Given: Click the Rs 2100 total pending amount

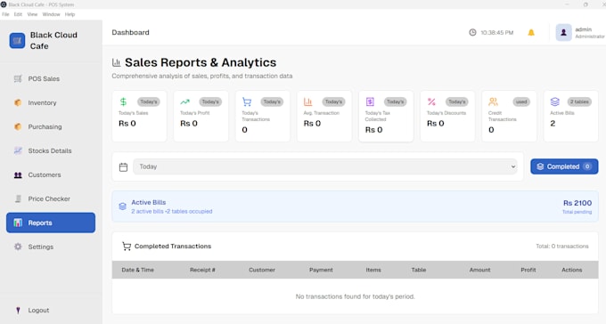Looking at the screenshot, I should (577, 203).
